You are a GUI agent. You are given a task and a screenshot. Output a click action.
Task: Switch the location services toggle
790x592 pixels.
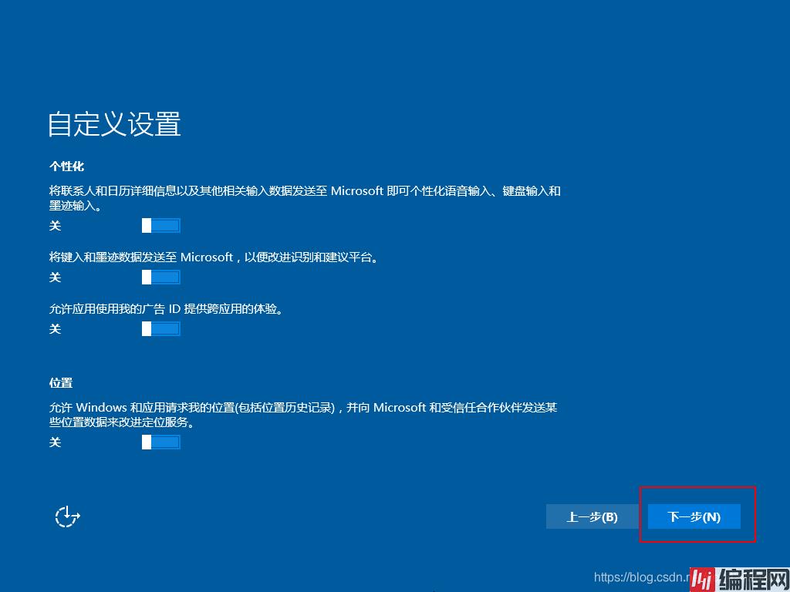(160, 442)
